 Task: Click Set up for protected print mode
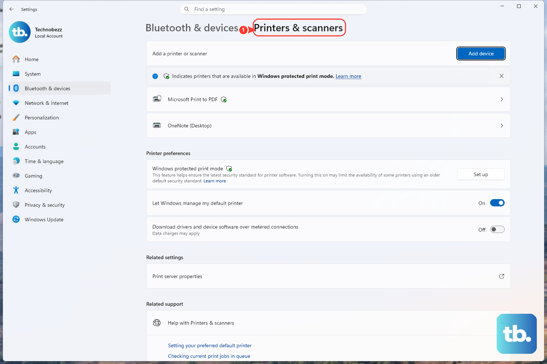pyautogui.click(x=481, y=174)
